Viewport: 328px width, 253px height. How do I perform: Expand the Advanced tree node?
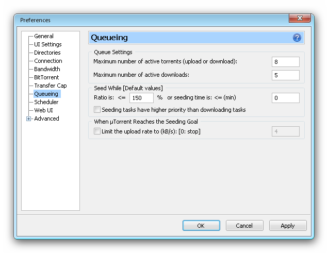pyautogui.click(x=28, y=119)
